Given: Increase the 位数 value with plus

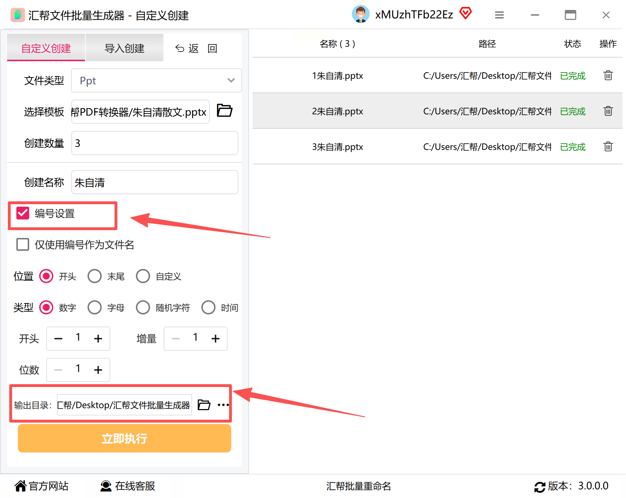Looking at the screenshot, I should tap(98, 370).
